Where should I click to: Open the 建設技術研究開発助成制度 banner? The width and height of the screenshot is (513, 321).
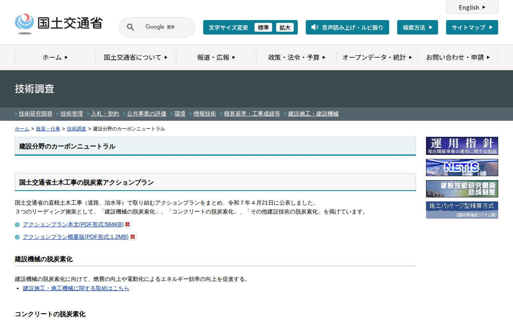[x=462, y=189]
